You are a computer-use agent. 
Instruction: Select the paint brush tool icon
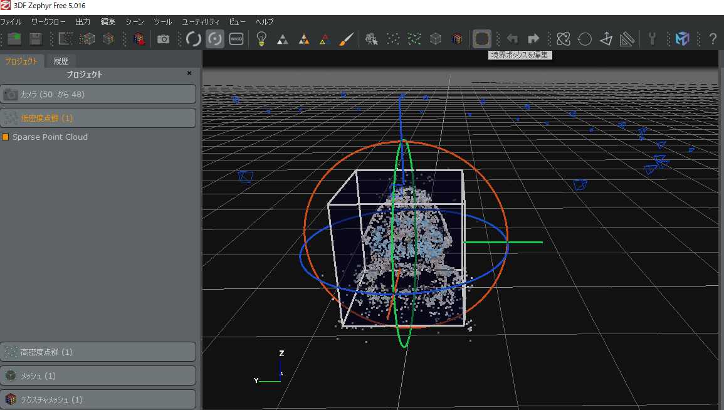pyautogui.click(x=346, y=39)
